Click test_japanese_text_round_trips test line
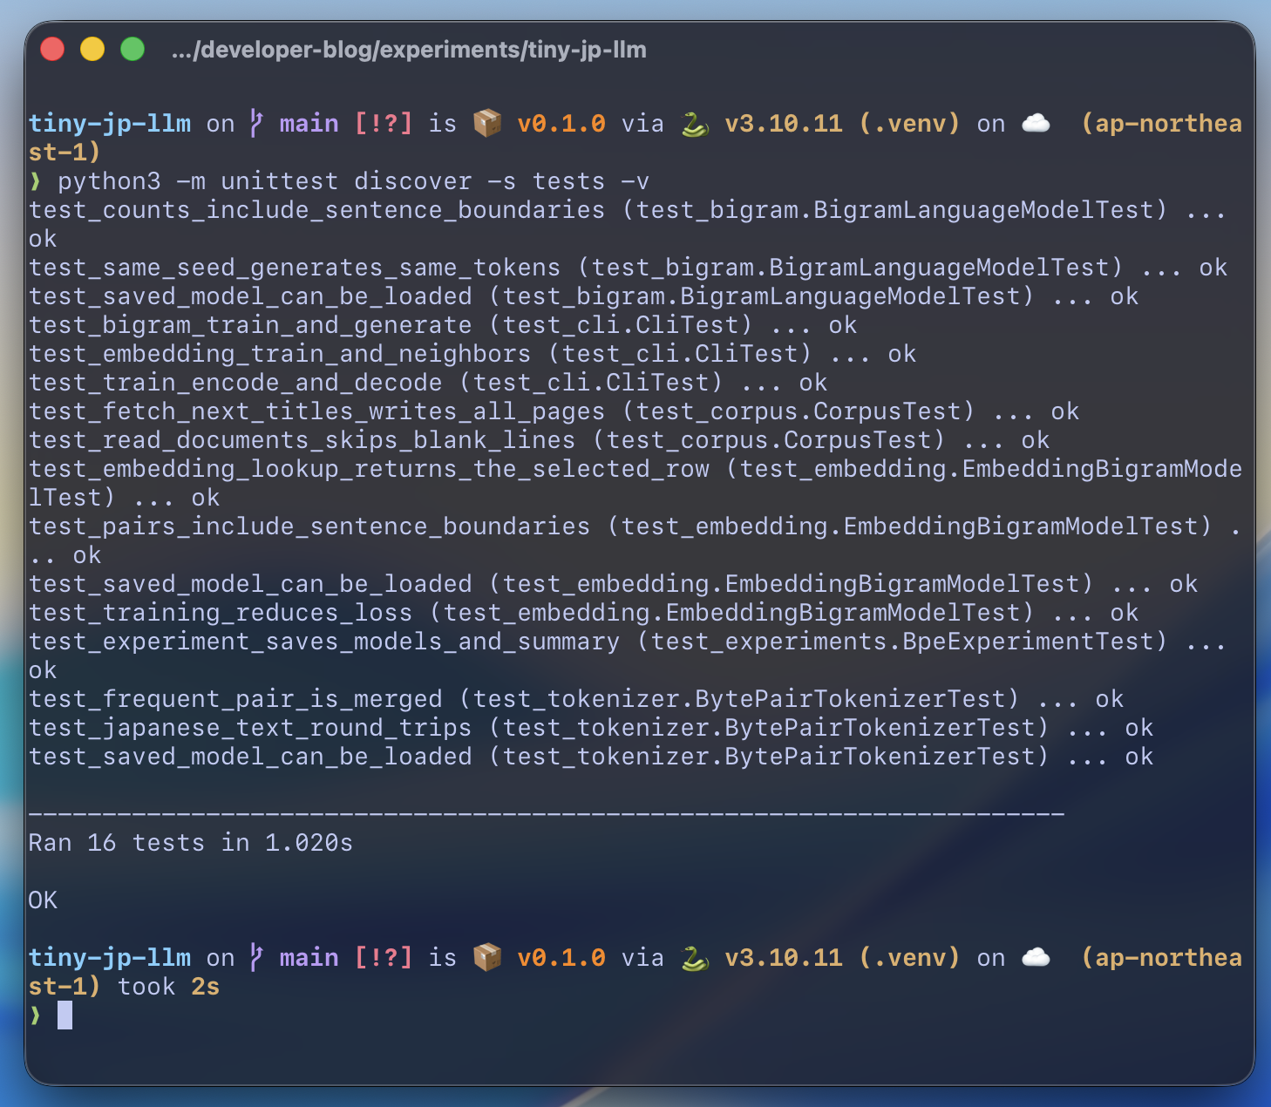 click(591, 728)
